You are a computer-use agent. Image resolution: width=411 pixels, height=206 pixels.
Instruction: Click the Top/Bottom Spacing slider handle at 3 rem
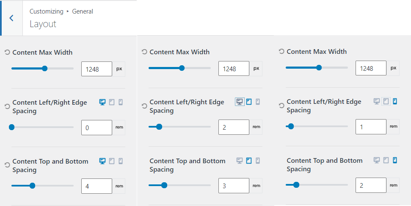point(164,185)
